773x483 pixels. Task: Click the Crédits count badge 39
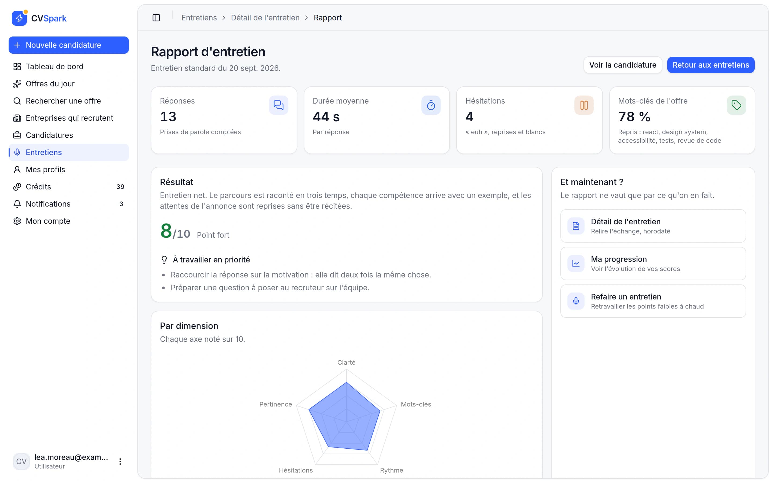tap(120, 187)
